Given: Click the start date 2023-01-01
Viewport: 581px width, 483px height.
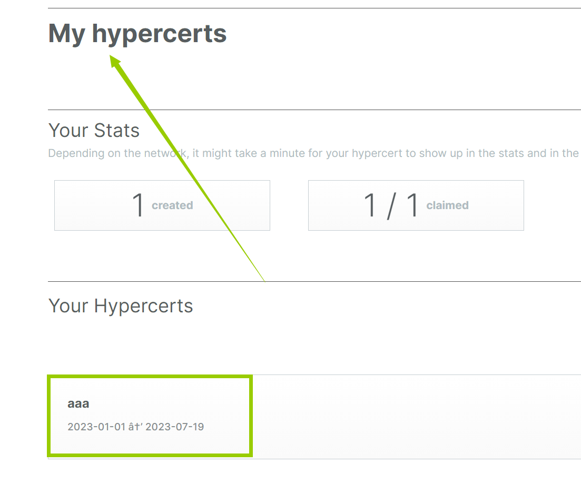Looking at the screenshot, I should pyautogui.click(x=96, y=427).
